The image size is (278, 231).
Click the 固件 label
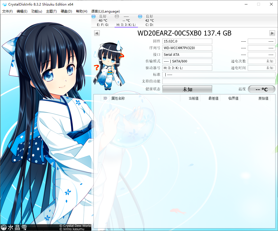coord(156,41)
